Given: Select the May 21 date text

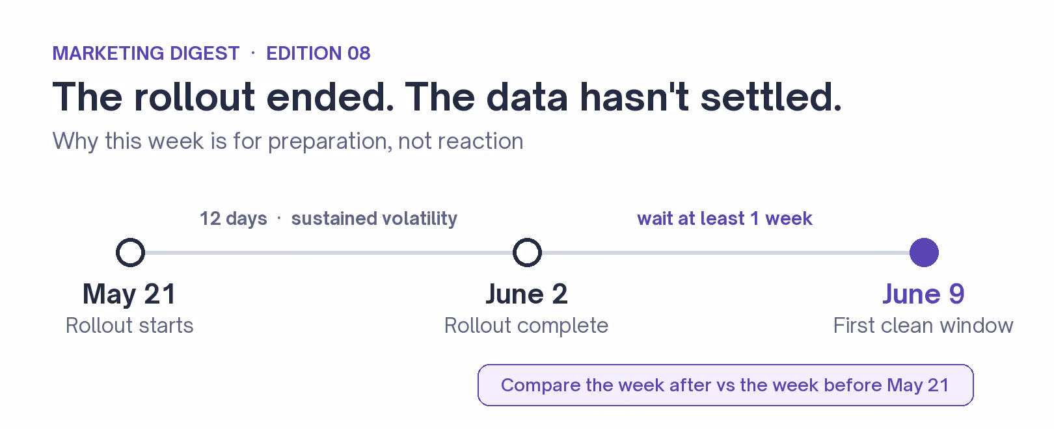Looking at the screenshot, I should [x=129, y=294].
